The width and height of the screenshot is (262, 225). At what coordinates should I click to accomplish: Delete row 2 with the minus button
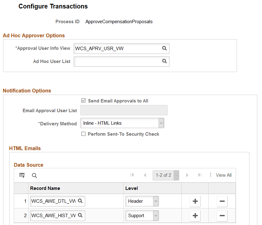[x=222, y=216]
